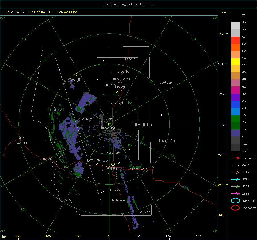Select the RedDeer city label
This screenshot has height=240, width=257.
point(121,86)
